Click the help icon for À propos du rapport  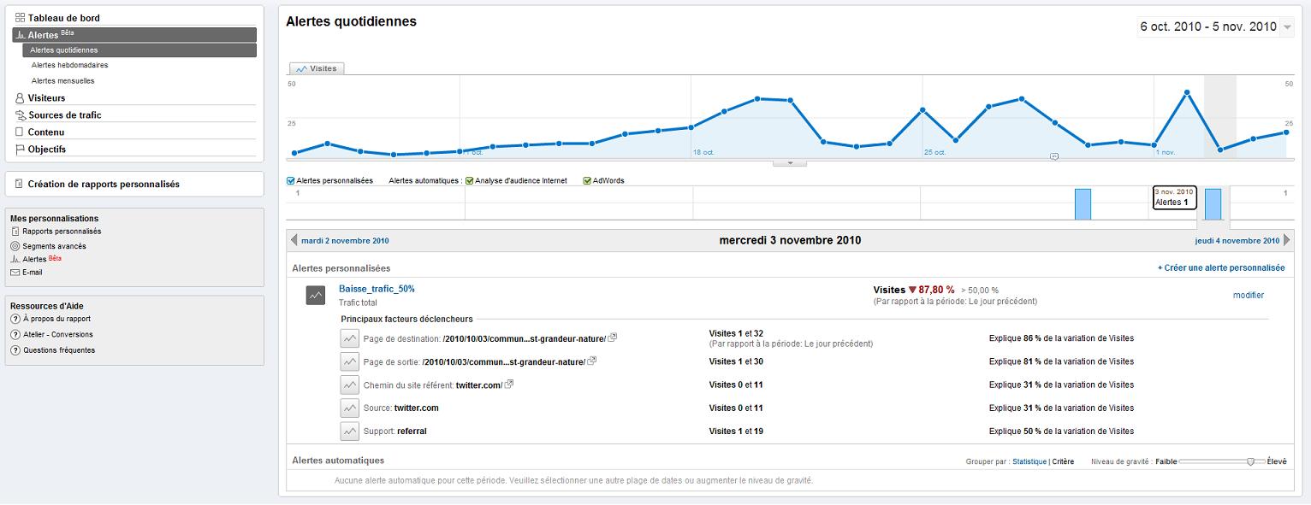coord(15,319)
